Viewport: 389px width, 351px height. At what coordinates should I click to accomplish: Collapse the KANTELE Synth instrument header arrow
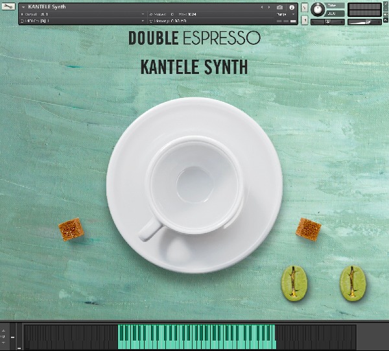(x=23, y=7)
